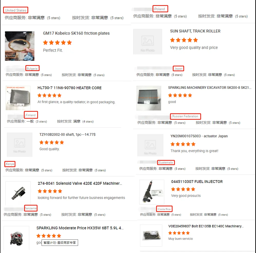The height and width of the screenshot is (253, 256).
Task: Click No Photo placeholder for YN20M00107S003 actuator
Action: point(150,145)
